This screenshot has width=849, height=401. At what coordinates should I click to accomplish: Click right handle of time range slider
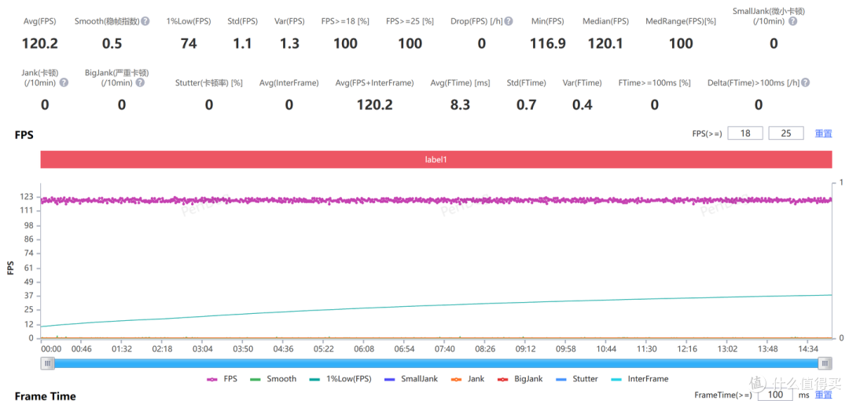[825, 363]
